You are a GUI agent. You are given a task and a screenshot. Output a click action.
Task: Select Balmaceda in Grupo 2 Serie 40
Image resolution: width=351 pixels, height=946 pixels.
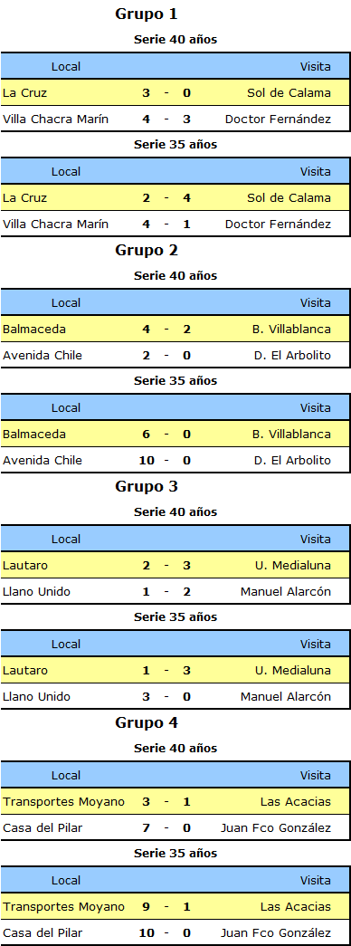click(33, 330)
